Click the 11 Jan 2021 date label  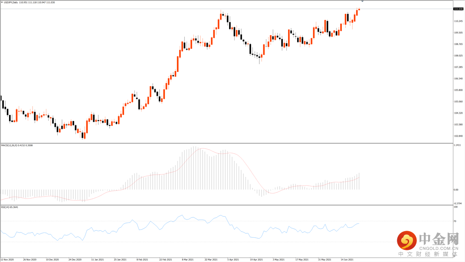pyautogui.click(x=98, y=260)
